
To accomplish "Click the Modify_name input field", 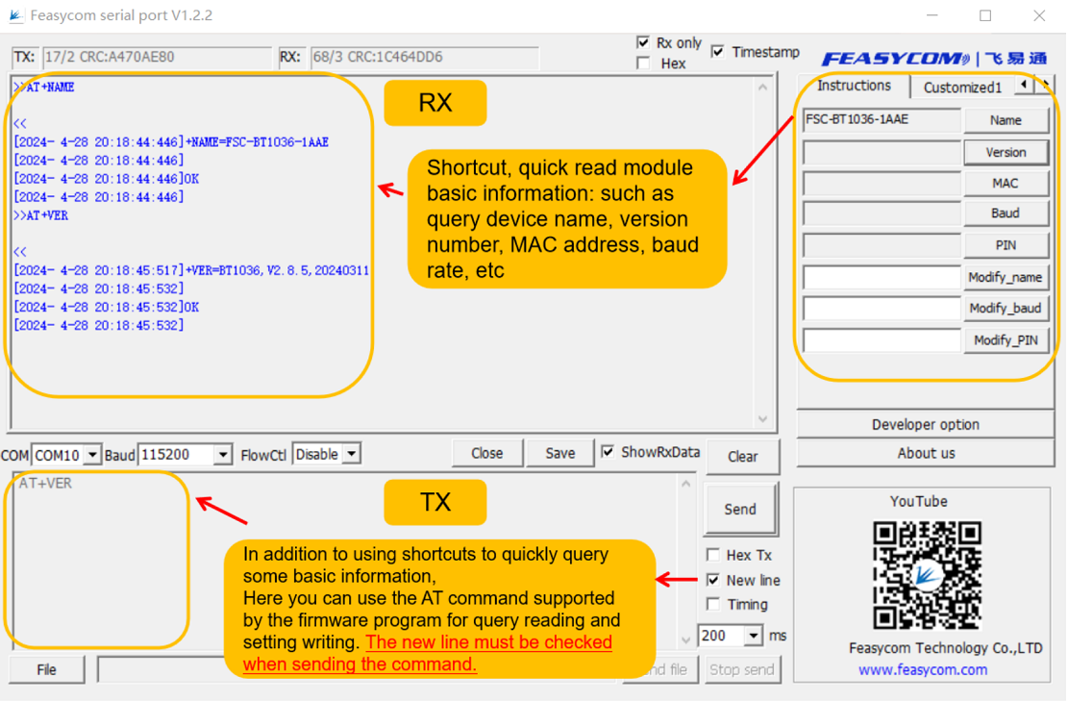I will [x=882, y=278].
